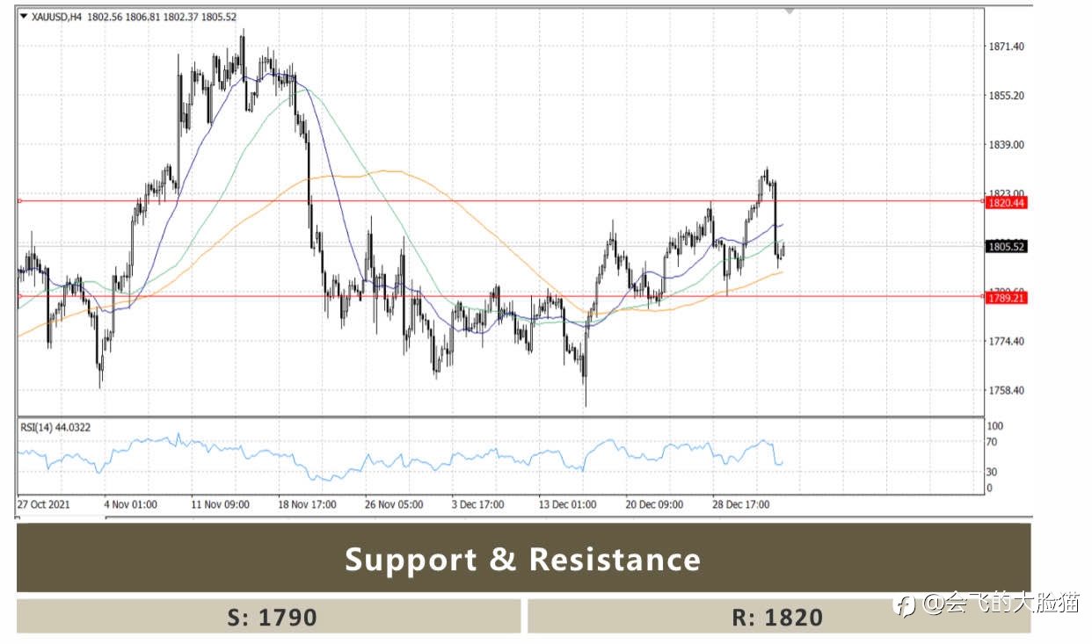Image resolution: width=1092 pixels, height=644 pixels.
Task: Click the 1855.20 price axis value
Action: pos(1006,96)
